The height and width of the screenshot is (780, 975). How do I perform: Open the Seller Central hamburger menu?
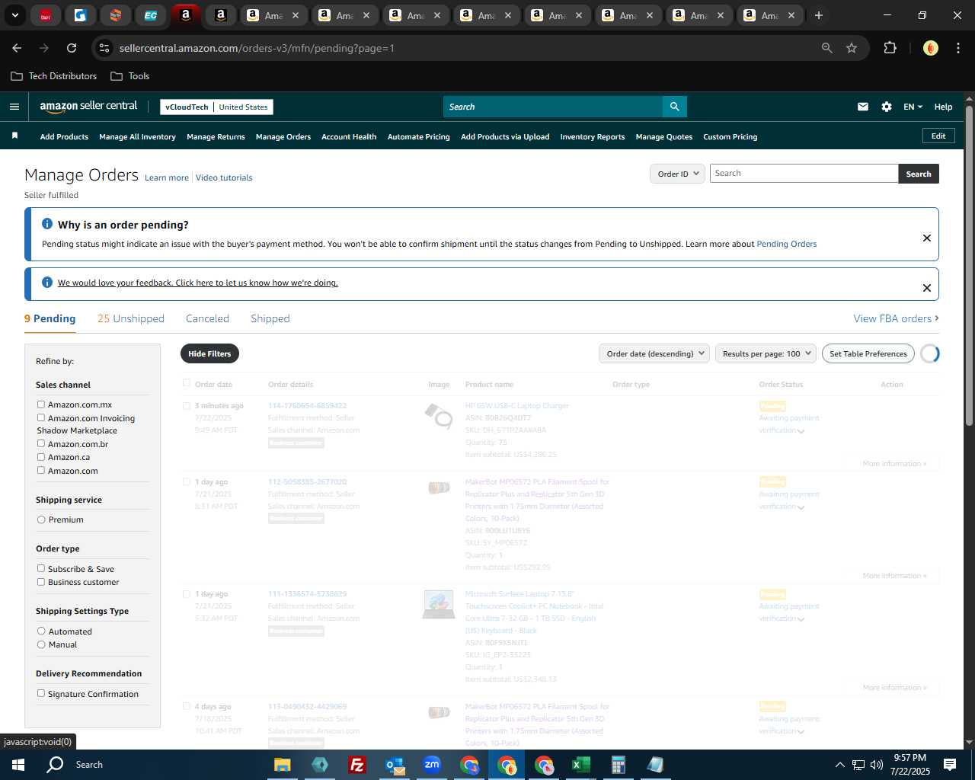point(14,107)
